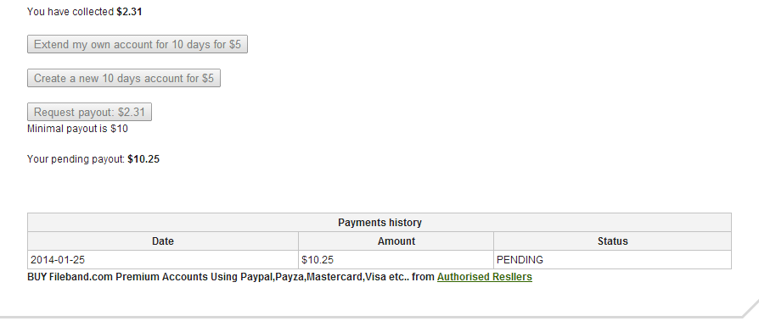Click the '$5' text in Create account button
The height and width of the screenshot is (321, 759).
[208, 78]
